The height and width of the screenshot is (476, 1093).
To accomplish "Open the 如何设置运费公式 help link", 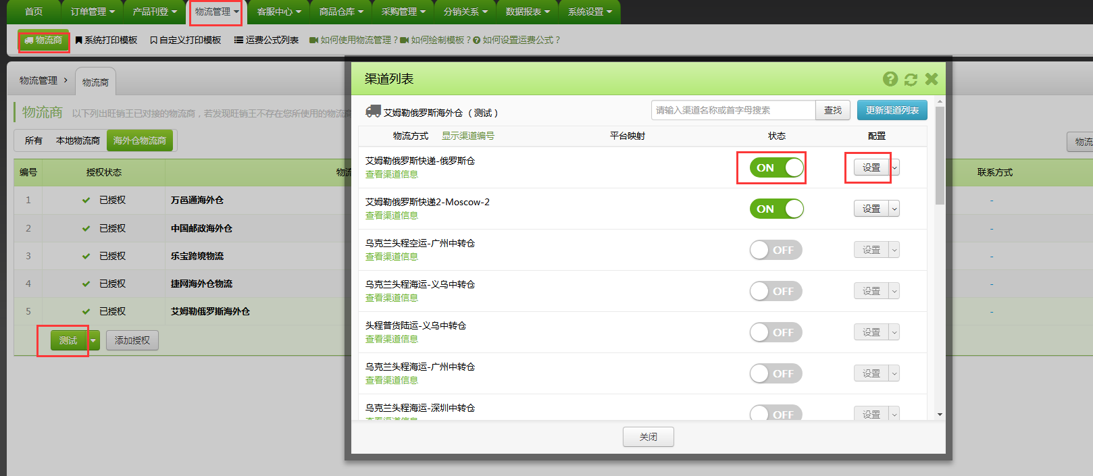I will coord(517,41).
